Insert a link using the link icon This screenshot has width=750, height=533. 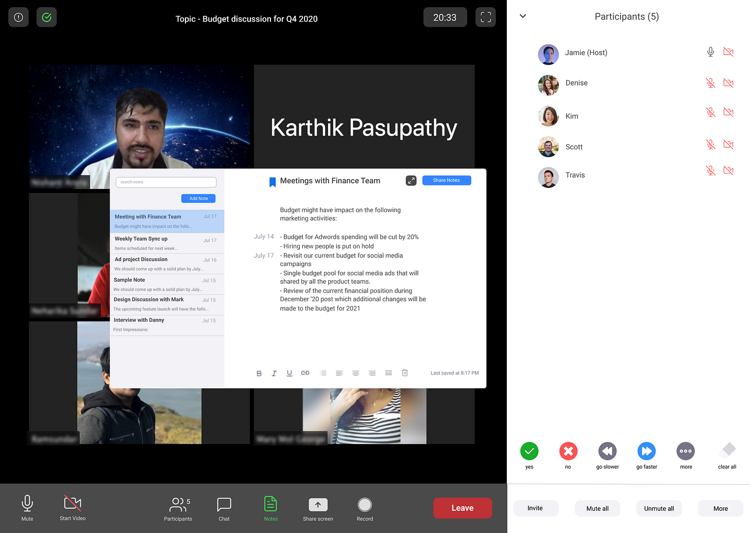[305, 373]
